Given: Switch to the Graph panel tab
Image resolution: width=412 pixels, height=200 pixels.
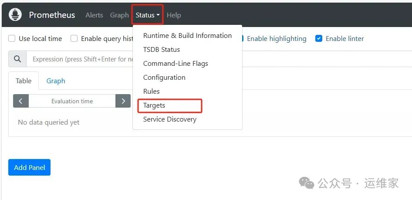Looking at the screenshot, I should point(56,81).
